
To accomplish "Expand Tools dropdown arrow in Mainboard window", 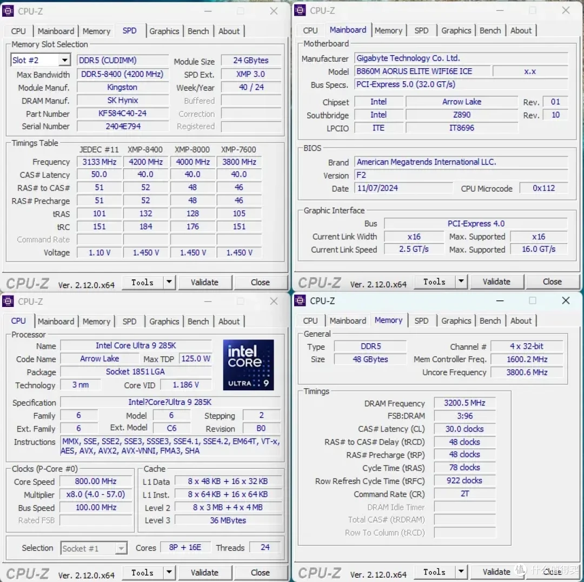I will tap(461, 281).
